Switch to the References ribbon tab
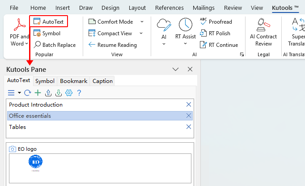The width and height of the screenshot is (305, 186). (x=169, y=8)
